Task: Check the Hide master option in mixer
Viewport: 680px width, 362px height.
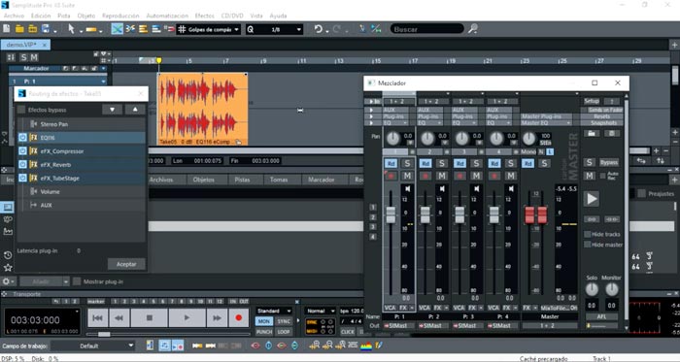Action: click(x=588, y=245)
